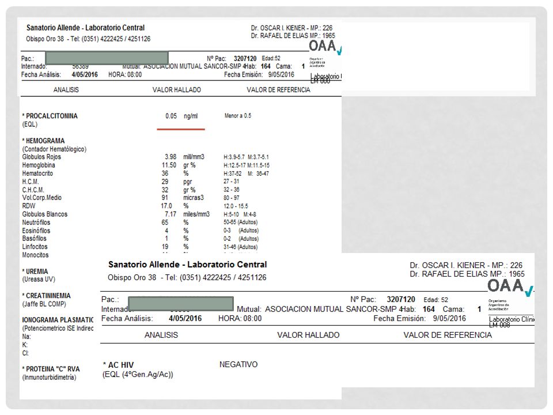Click the upper report's ANALISIS column header
The image size is (553, 415).
[66, 90]
